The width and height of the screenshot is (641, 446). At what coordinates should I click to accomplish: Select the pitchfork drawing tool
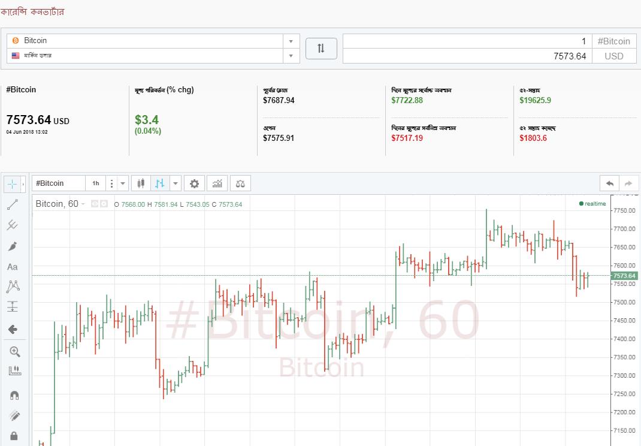point(13,225)
